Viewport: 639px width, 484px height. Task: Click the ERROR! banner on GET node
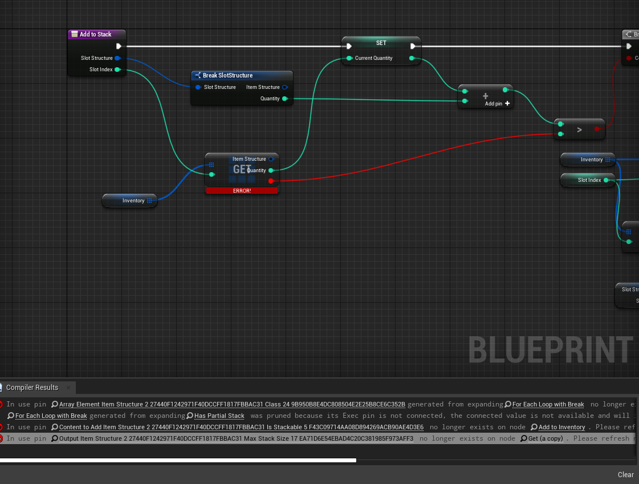coord(242,190)
